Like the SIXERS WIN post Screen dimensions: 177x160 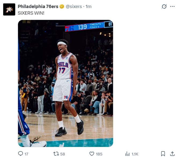click(x=92, y=154)
